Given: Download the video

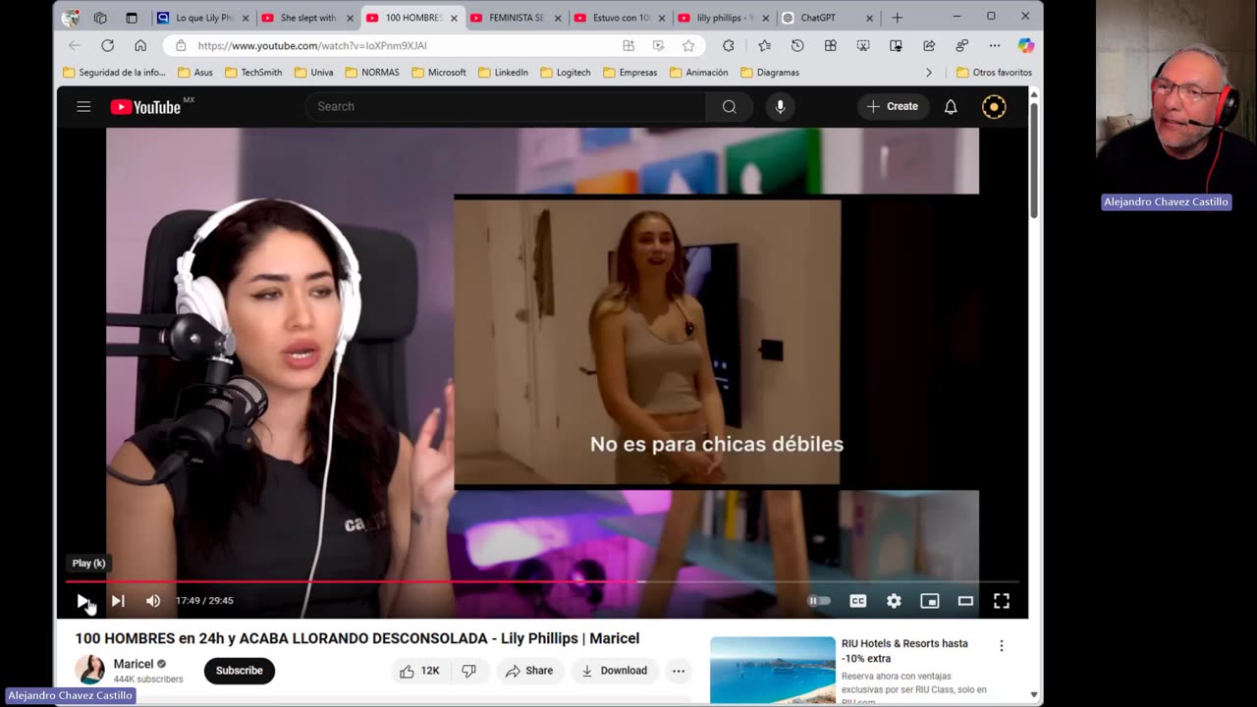Looking at the screenshot, I should click(614, 671).
